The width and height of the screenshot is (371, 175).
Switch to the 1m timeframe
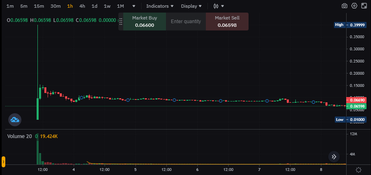coord(10,6)
